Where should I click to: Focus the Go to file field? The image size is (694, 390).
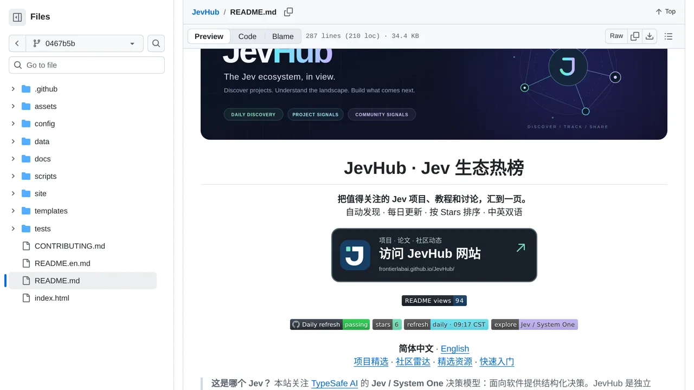(87, 65)
